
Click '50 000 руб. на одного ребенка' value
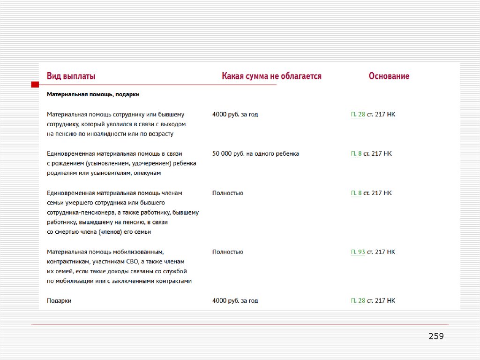pos(255,153)
